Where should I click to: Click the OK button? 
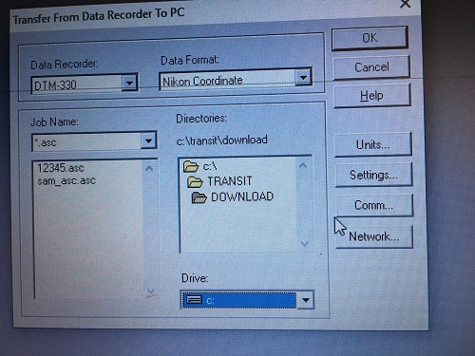click(x=370, y=38)
